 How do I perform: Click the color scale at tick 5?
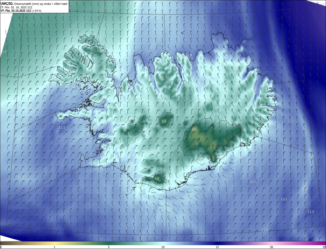[109, 247]
